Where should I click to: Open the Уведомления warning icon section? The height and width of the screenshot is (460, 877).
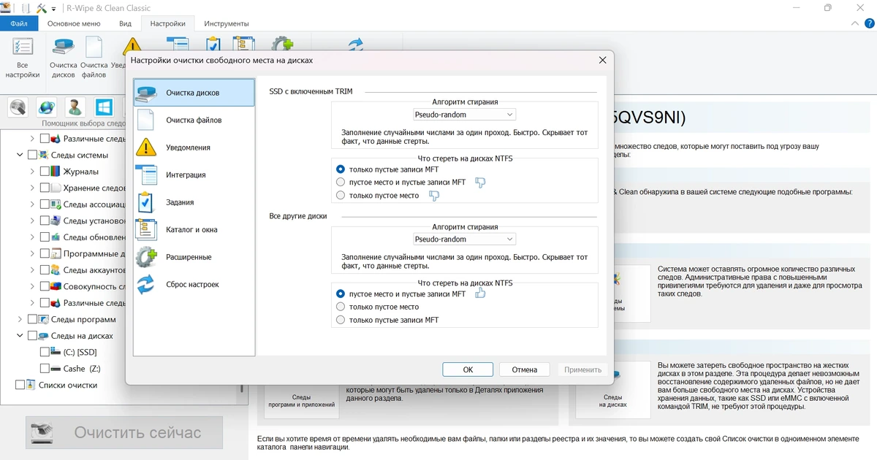pyautogui.click(x=147, y=147)
